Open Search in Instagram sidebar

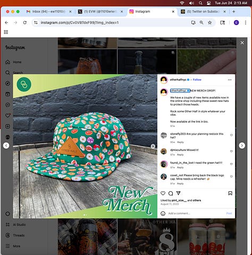point(14,73)
